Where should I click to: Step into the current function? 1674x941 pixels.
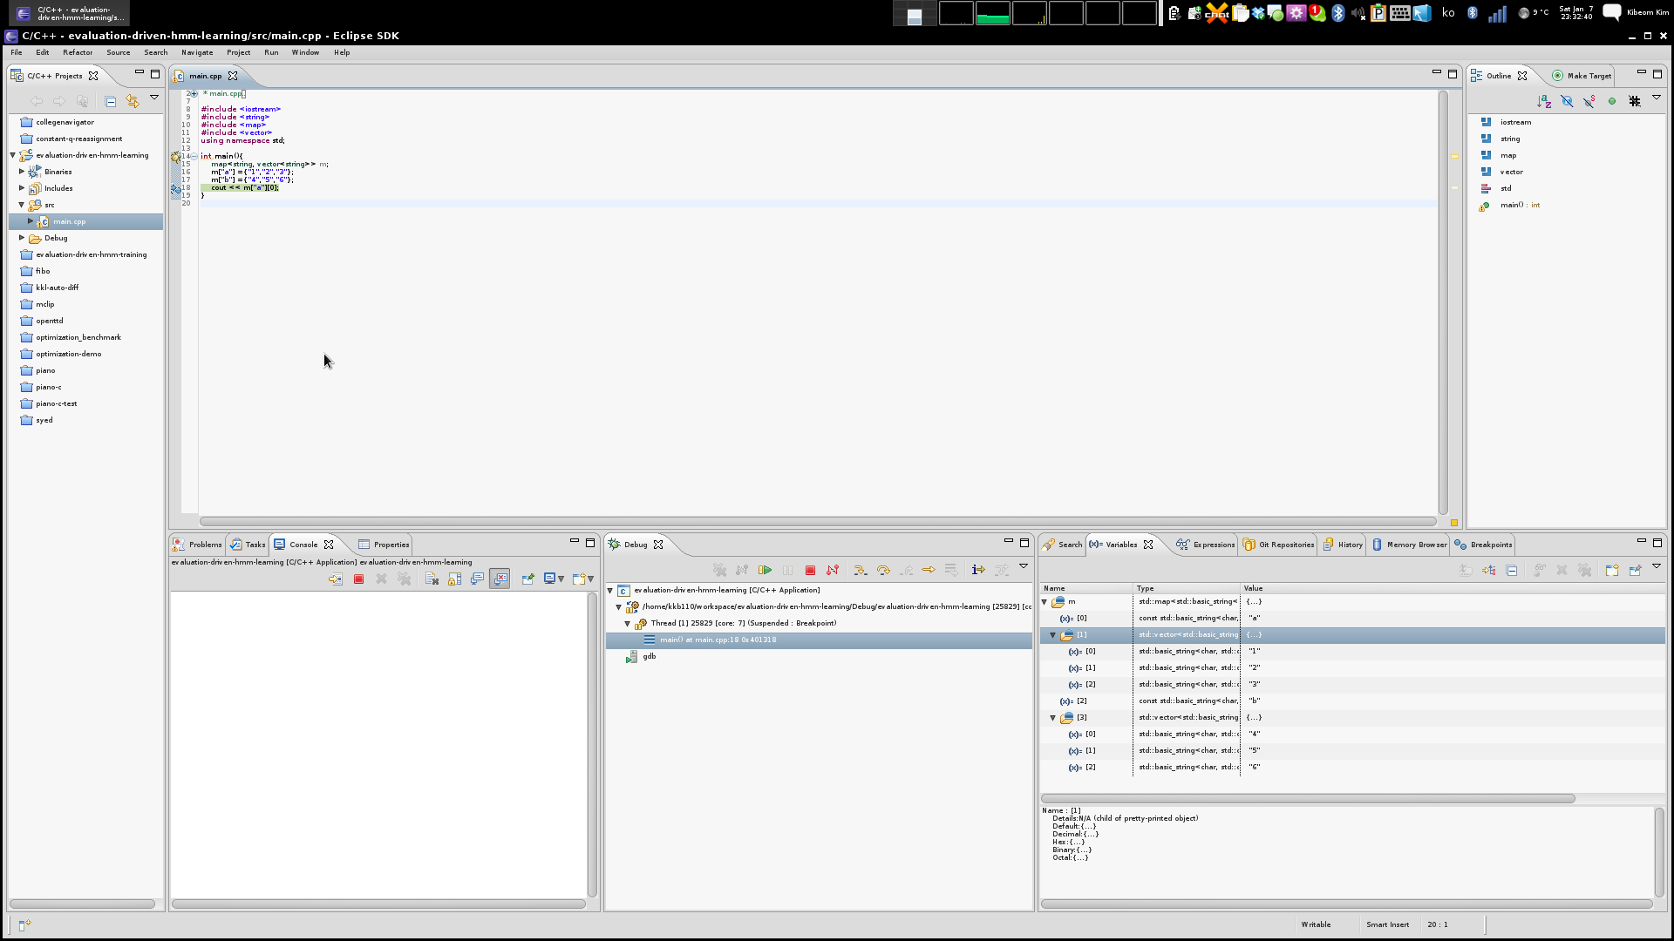pyautogui.click(x=861, y=571)
